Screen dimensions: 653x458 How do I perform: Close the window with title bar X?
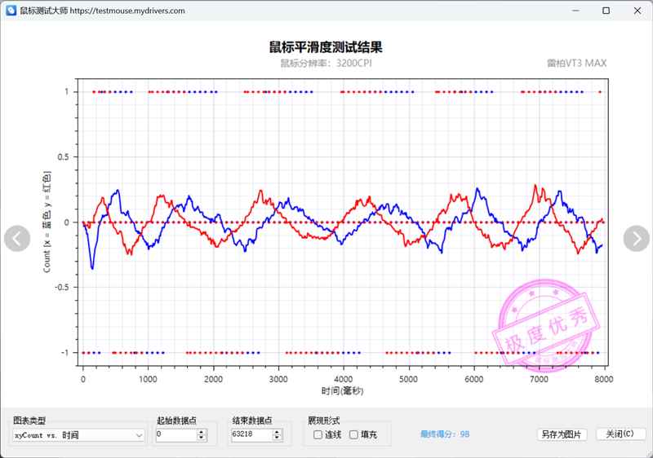click(637, 11)
